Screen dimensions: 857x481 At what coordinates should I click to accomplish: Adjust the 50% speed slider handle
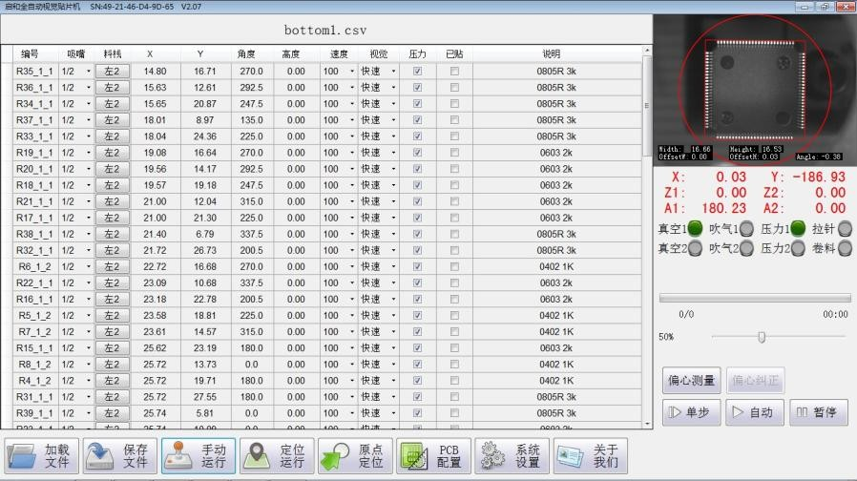[x=762, y=337]
